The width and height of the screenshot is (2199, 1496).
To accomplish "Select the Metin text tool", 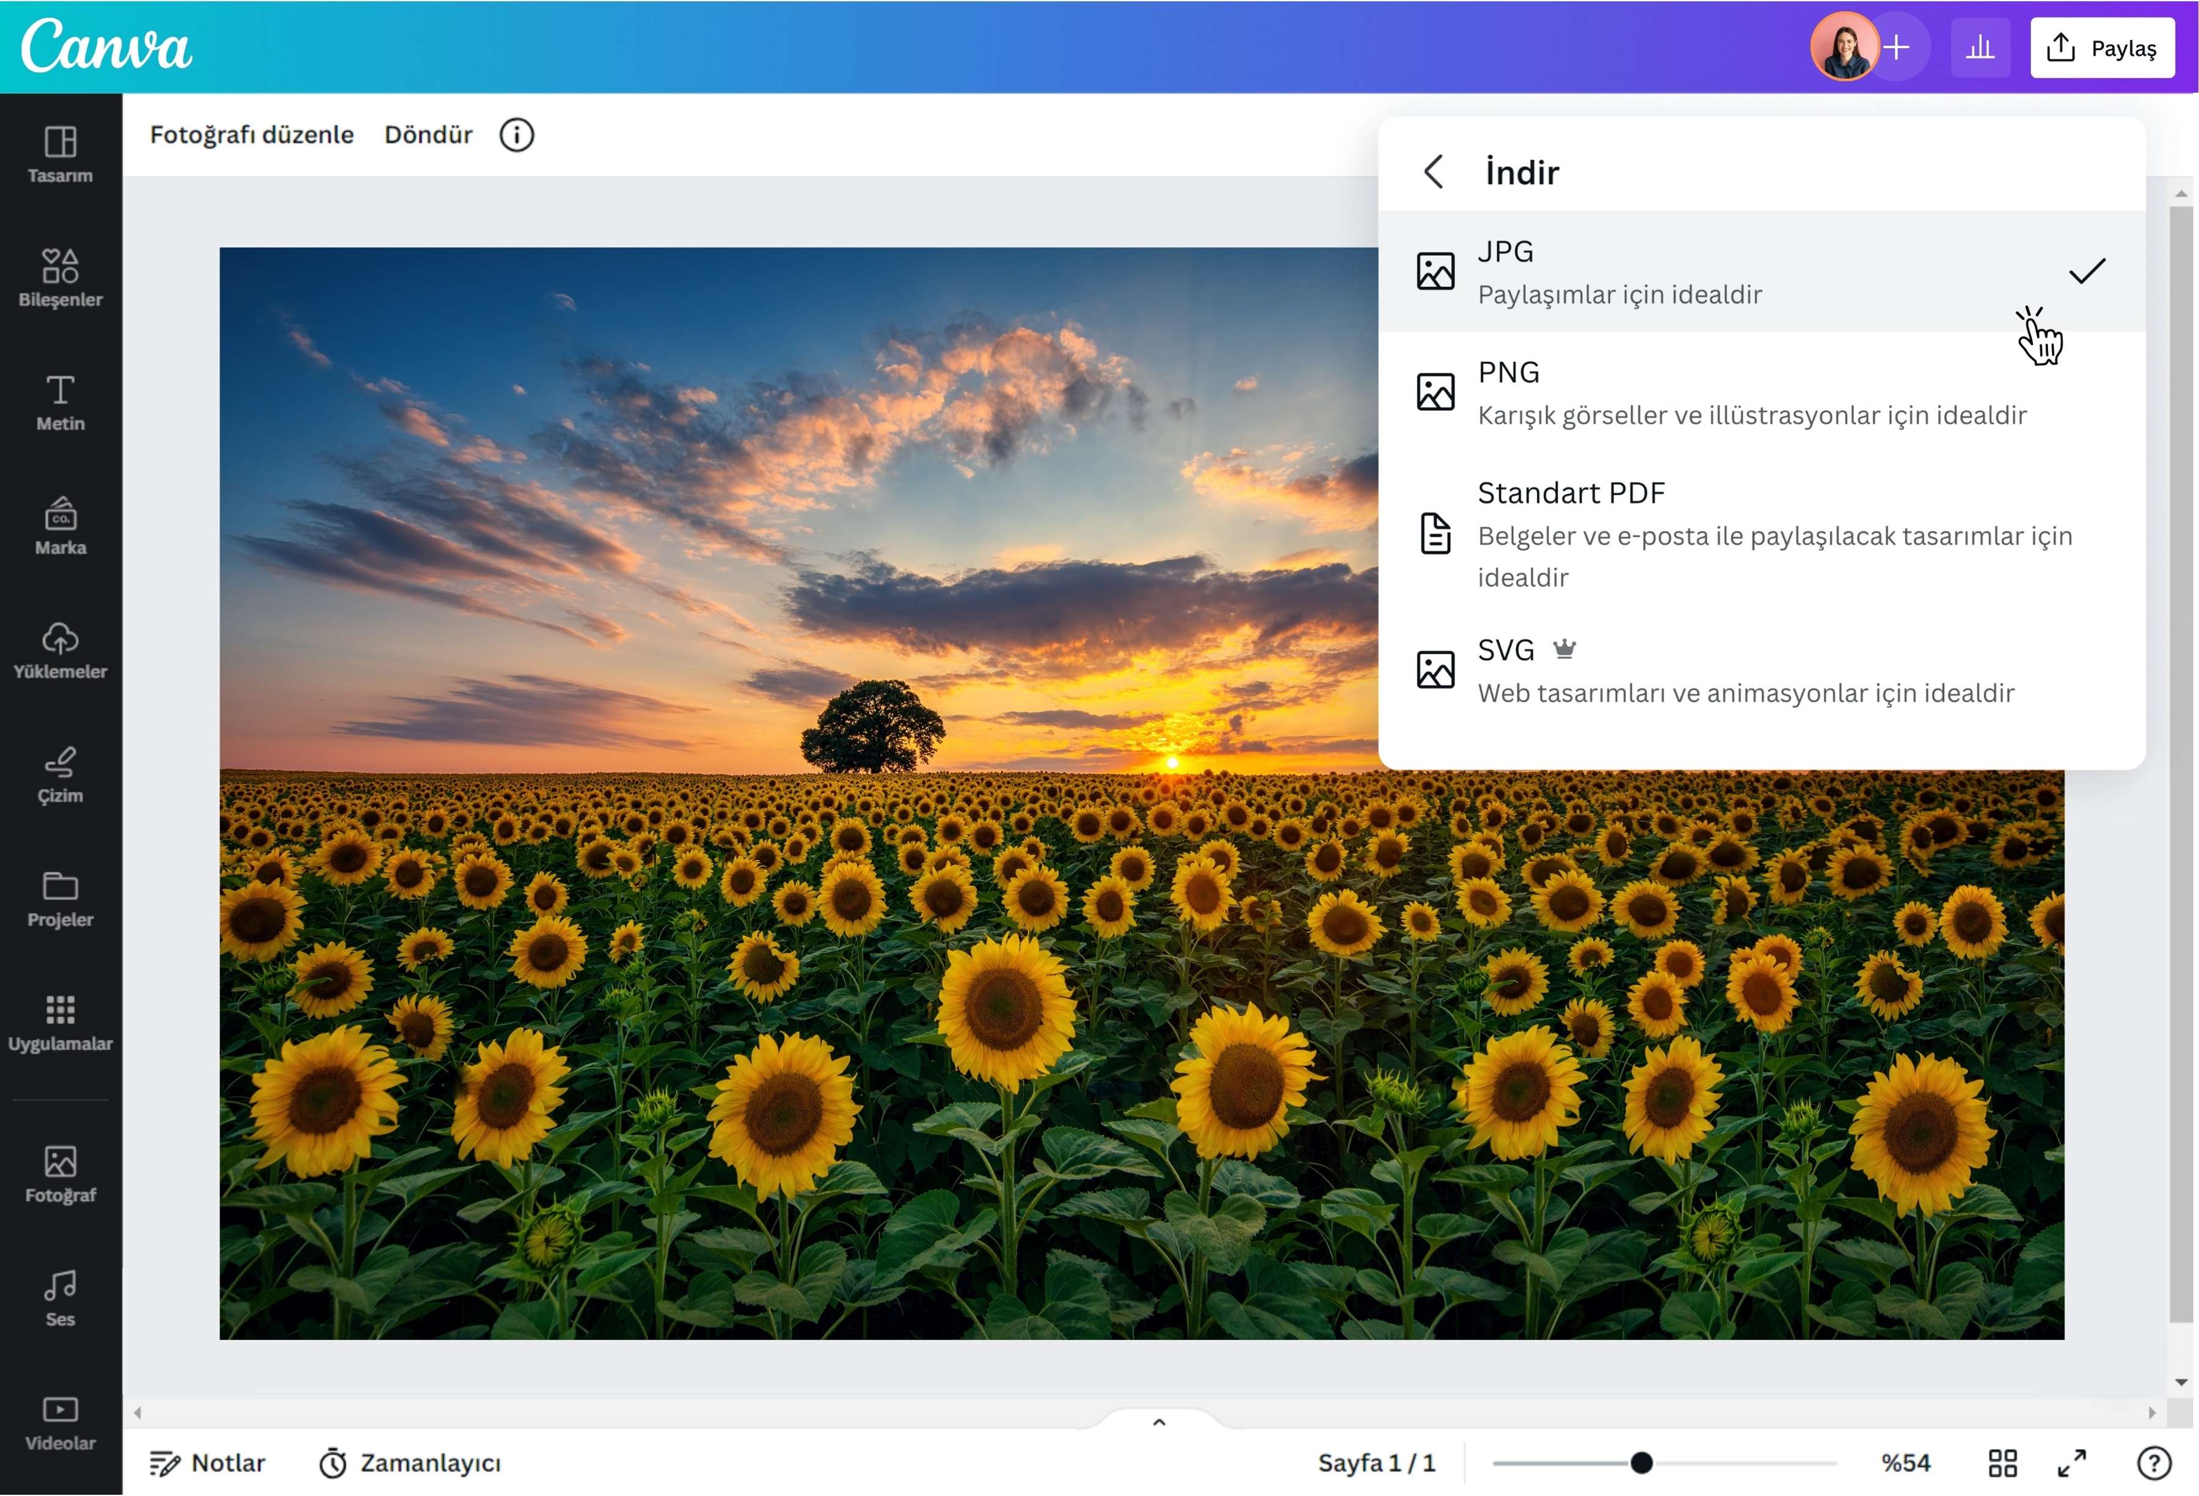I will pyautogui.click(x=60, y=402).
